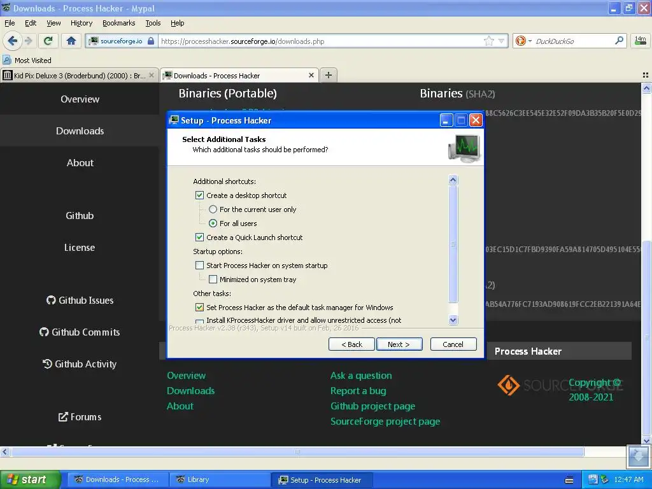Click the Github sidebar link
652x489 pixels.
click(x=80, y=215)
